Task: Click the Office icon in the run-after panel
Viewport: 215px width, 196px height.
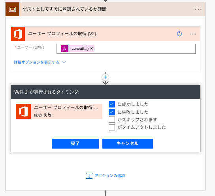Action: pyautogui.click(x=23, y=111)
